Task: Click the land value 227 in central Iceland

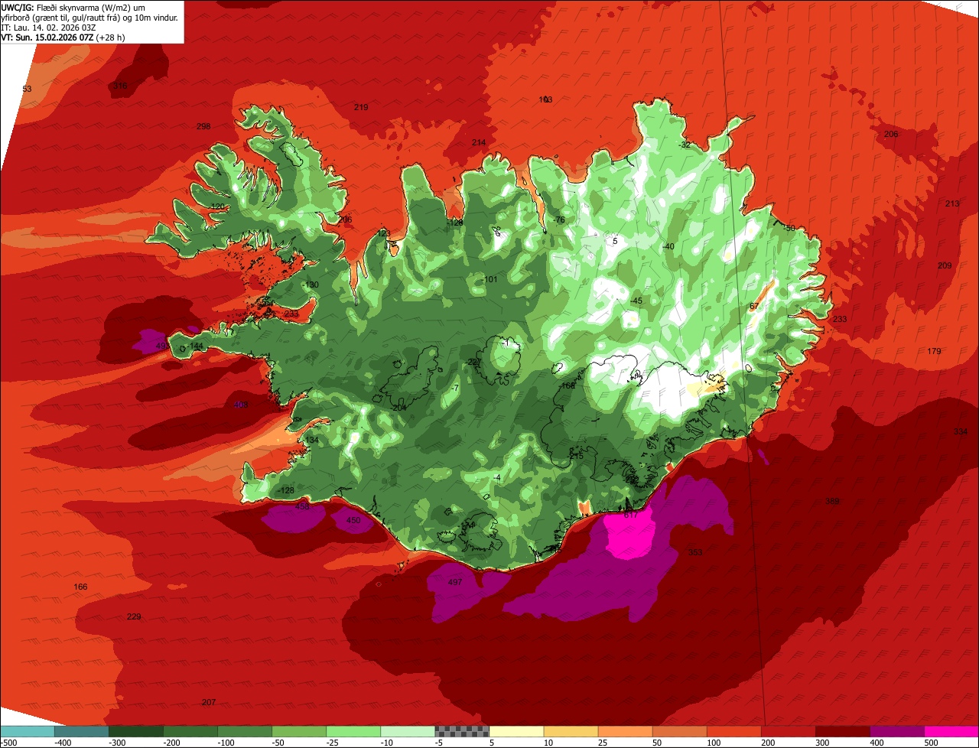Action: pos(474,362)
